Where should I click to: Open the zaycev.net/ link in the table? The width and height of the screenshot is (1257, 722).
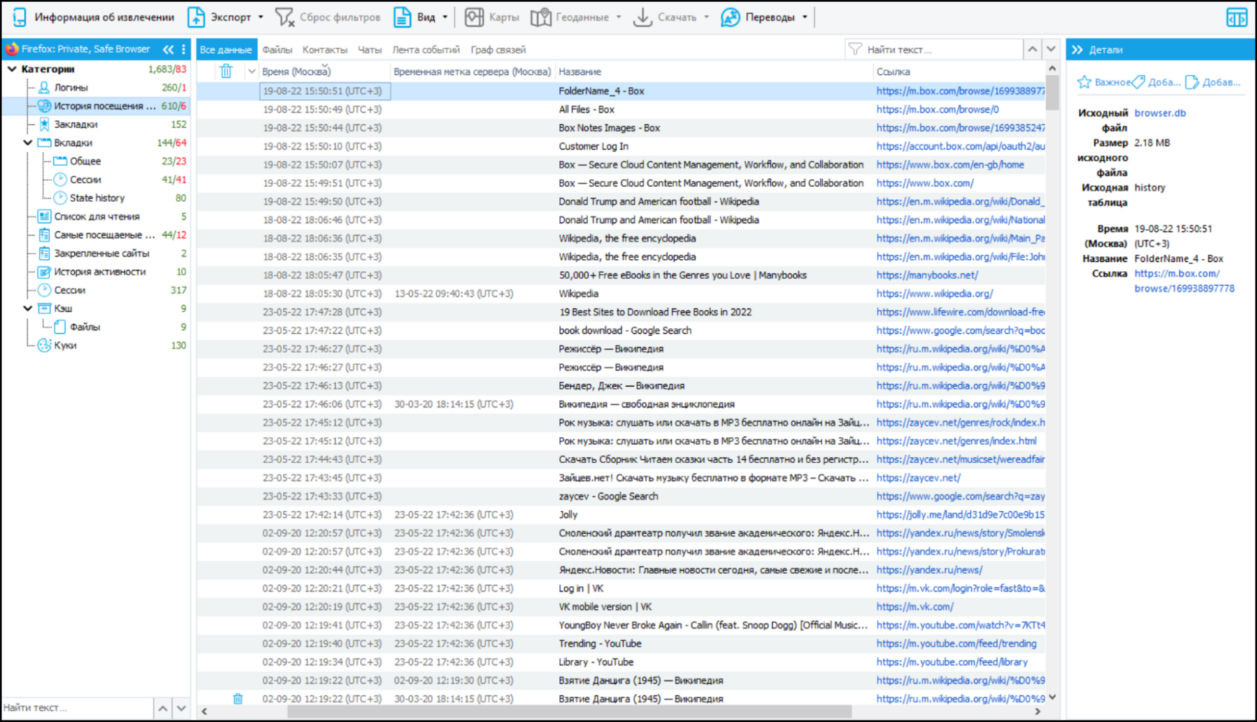pyautogui.click(x=918, y=478)
